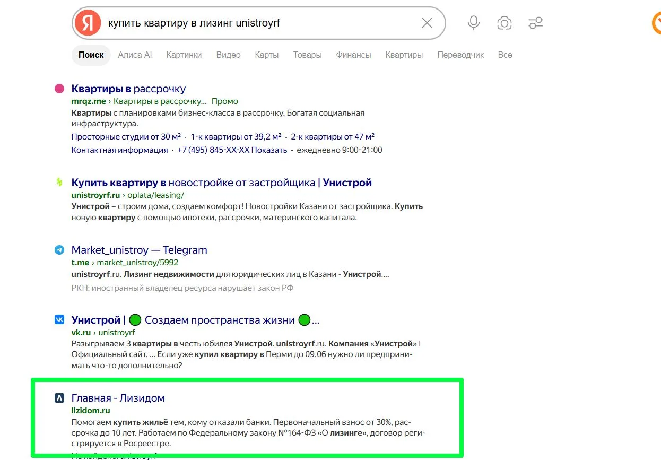Open the Купить квартиру в новостройке Унистрой result
The image size is (661, 460).
tap(222, 183)
